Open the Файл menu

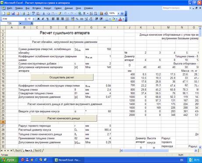(x=10, y=8)
